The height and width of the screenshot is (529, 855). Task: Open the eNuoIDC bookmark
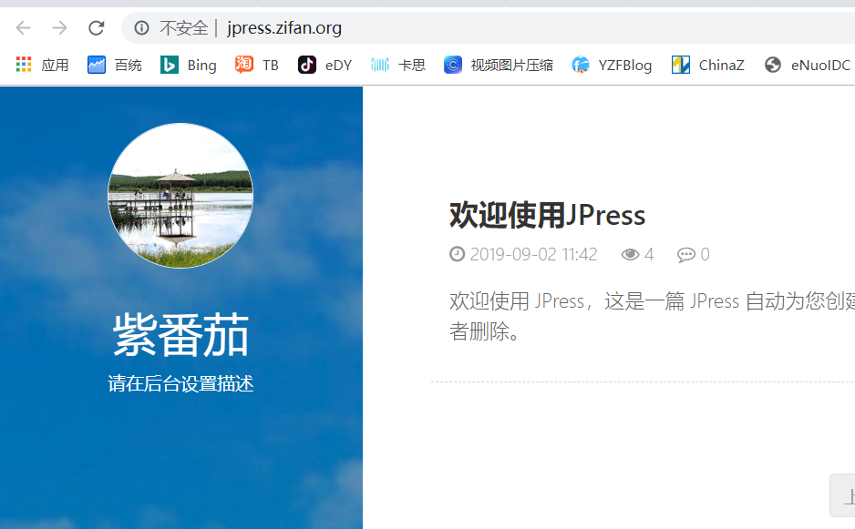[807, 65]
